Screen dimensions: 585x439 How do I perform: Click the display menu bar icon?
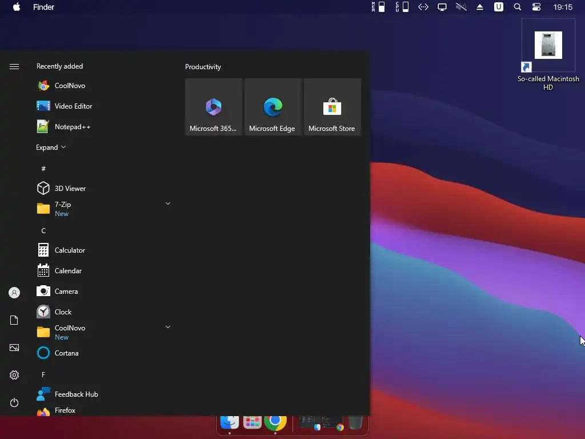(x=442, y=7)
